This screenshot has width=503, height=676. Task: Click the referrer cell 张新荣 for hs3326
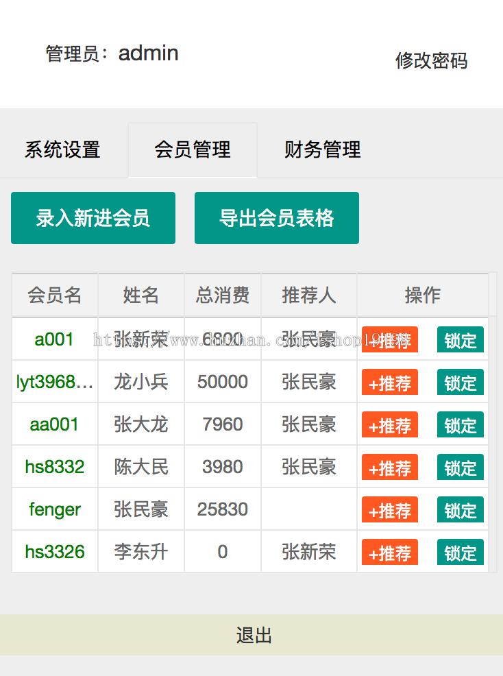(x=309, y=552)
